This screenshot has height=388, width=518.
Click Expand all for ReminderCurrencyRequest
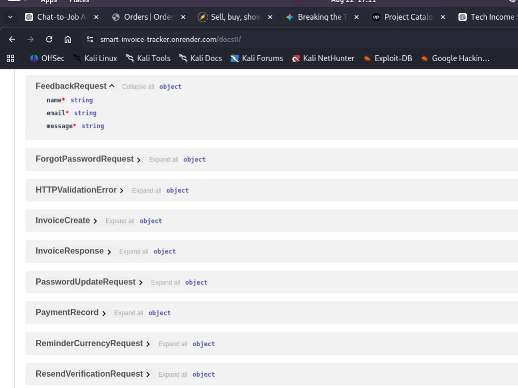173,344
